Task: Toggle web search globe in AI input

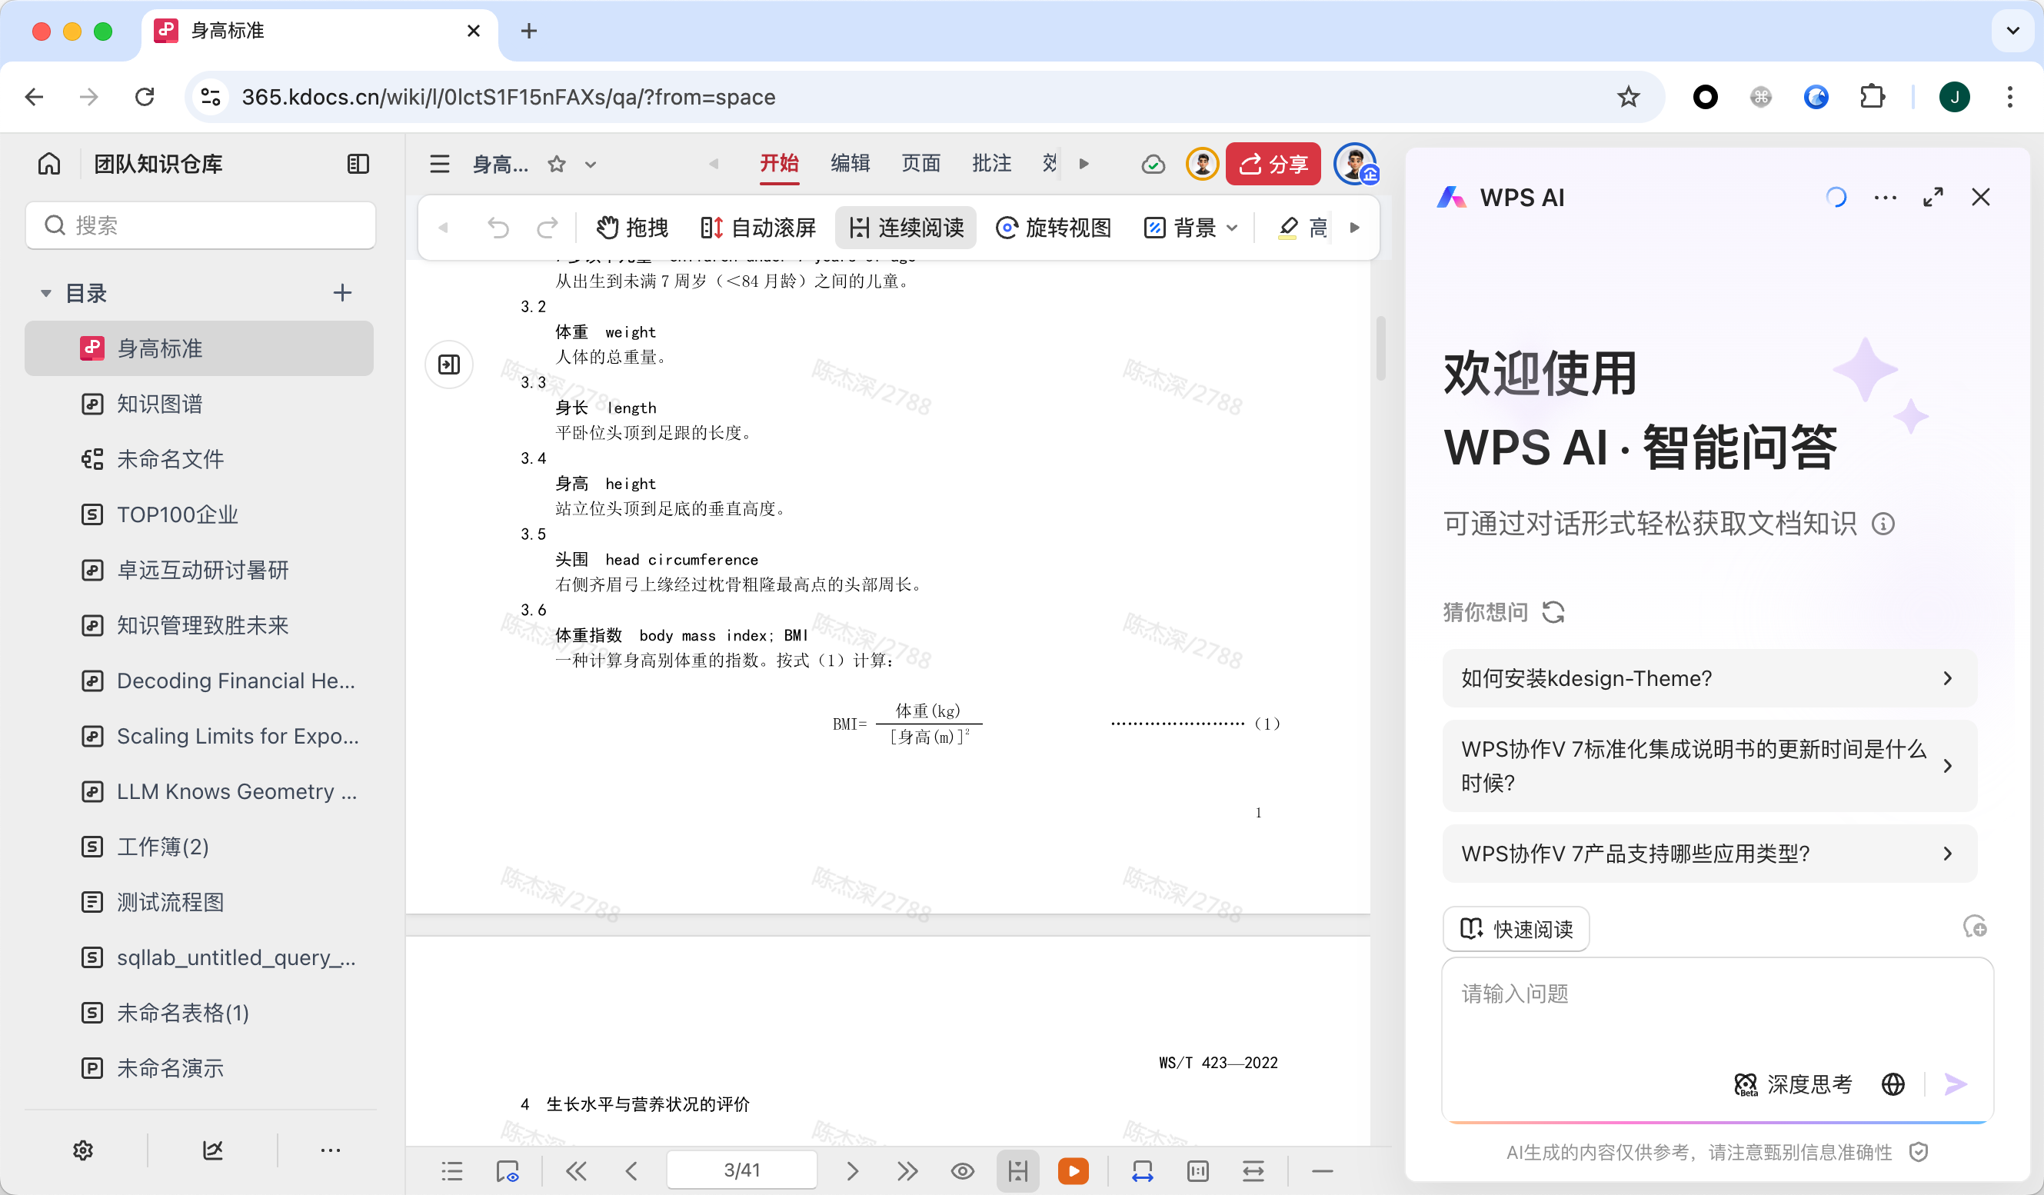Action: coord(1893,1085)
